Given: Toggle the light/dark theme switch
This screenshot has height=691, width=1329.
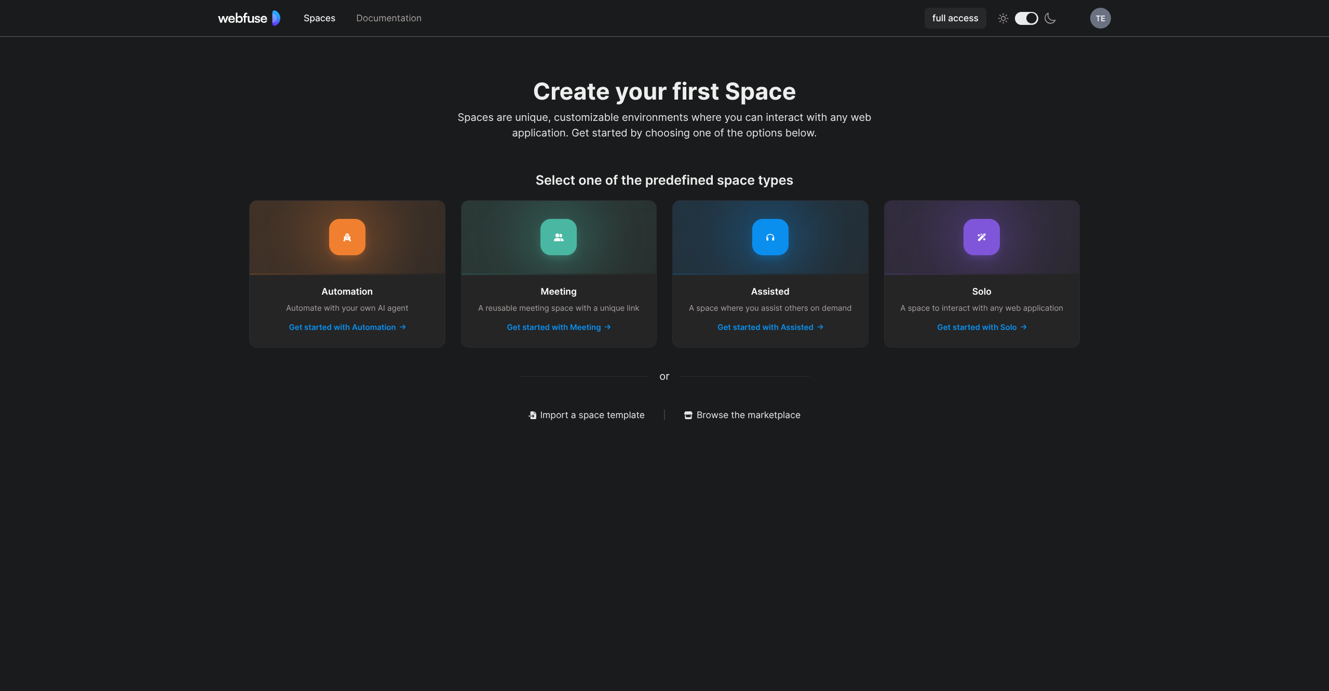Looking at the screenshot, I should click(x=1026, y=19).
